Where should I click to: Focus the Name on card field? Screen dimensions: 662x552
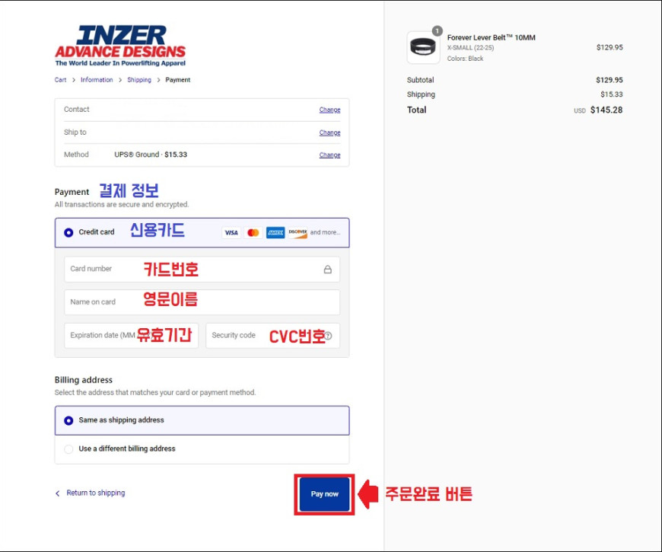(x=202, y=302)
